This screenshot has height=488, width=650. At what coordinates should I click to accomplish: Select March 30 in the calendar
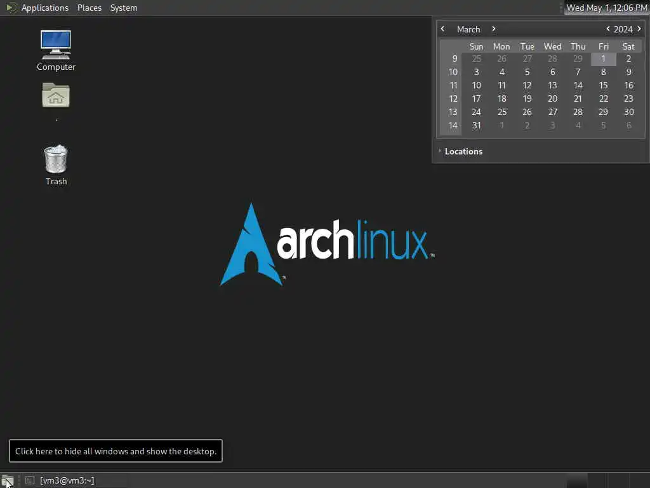tap(628, 112)
